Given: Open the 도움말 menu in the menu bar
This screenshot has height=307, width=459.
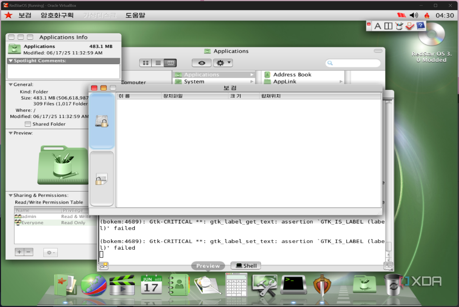Looking at the screenshot, I should [135, 15].
